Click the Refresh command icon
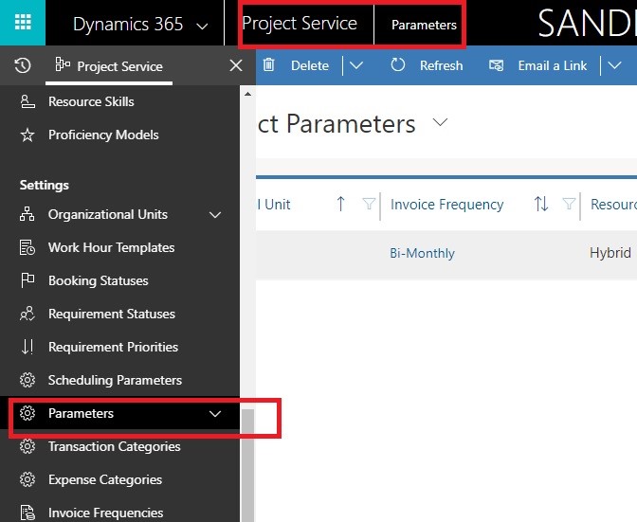This screenshot has height=522, width=637. [398, 65]
